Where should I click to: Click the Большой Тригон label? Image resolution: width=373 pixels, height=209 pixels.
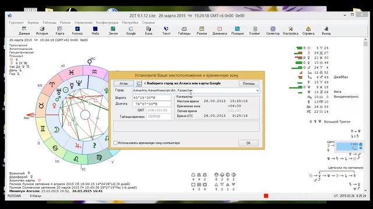coord(337,121)
